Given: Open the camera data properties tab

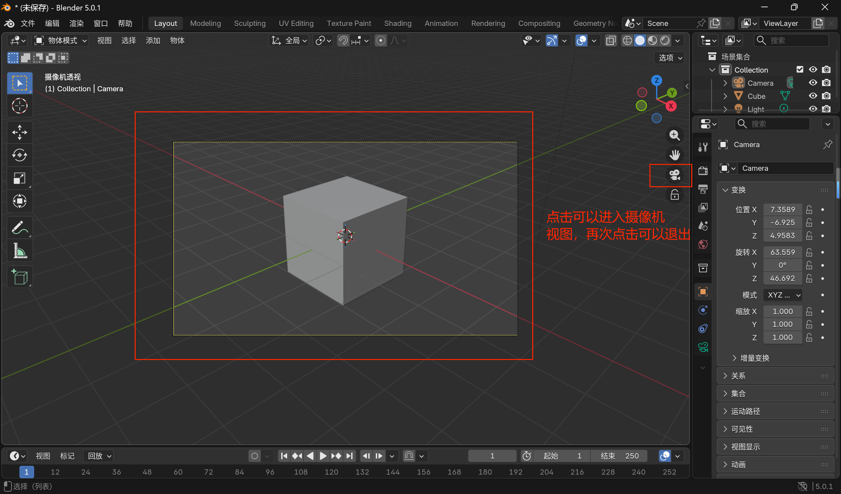Looking at the screenshot, I should pyautogui.click(x=703, y=347).
